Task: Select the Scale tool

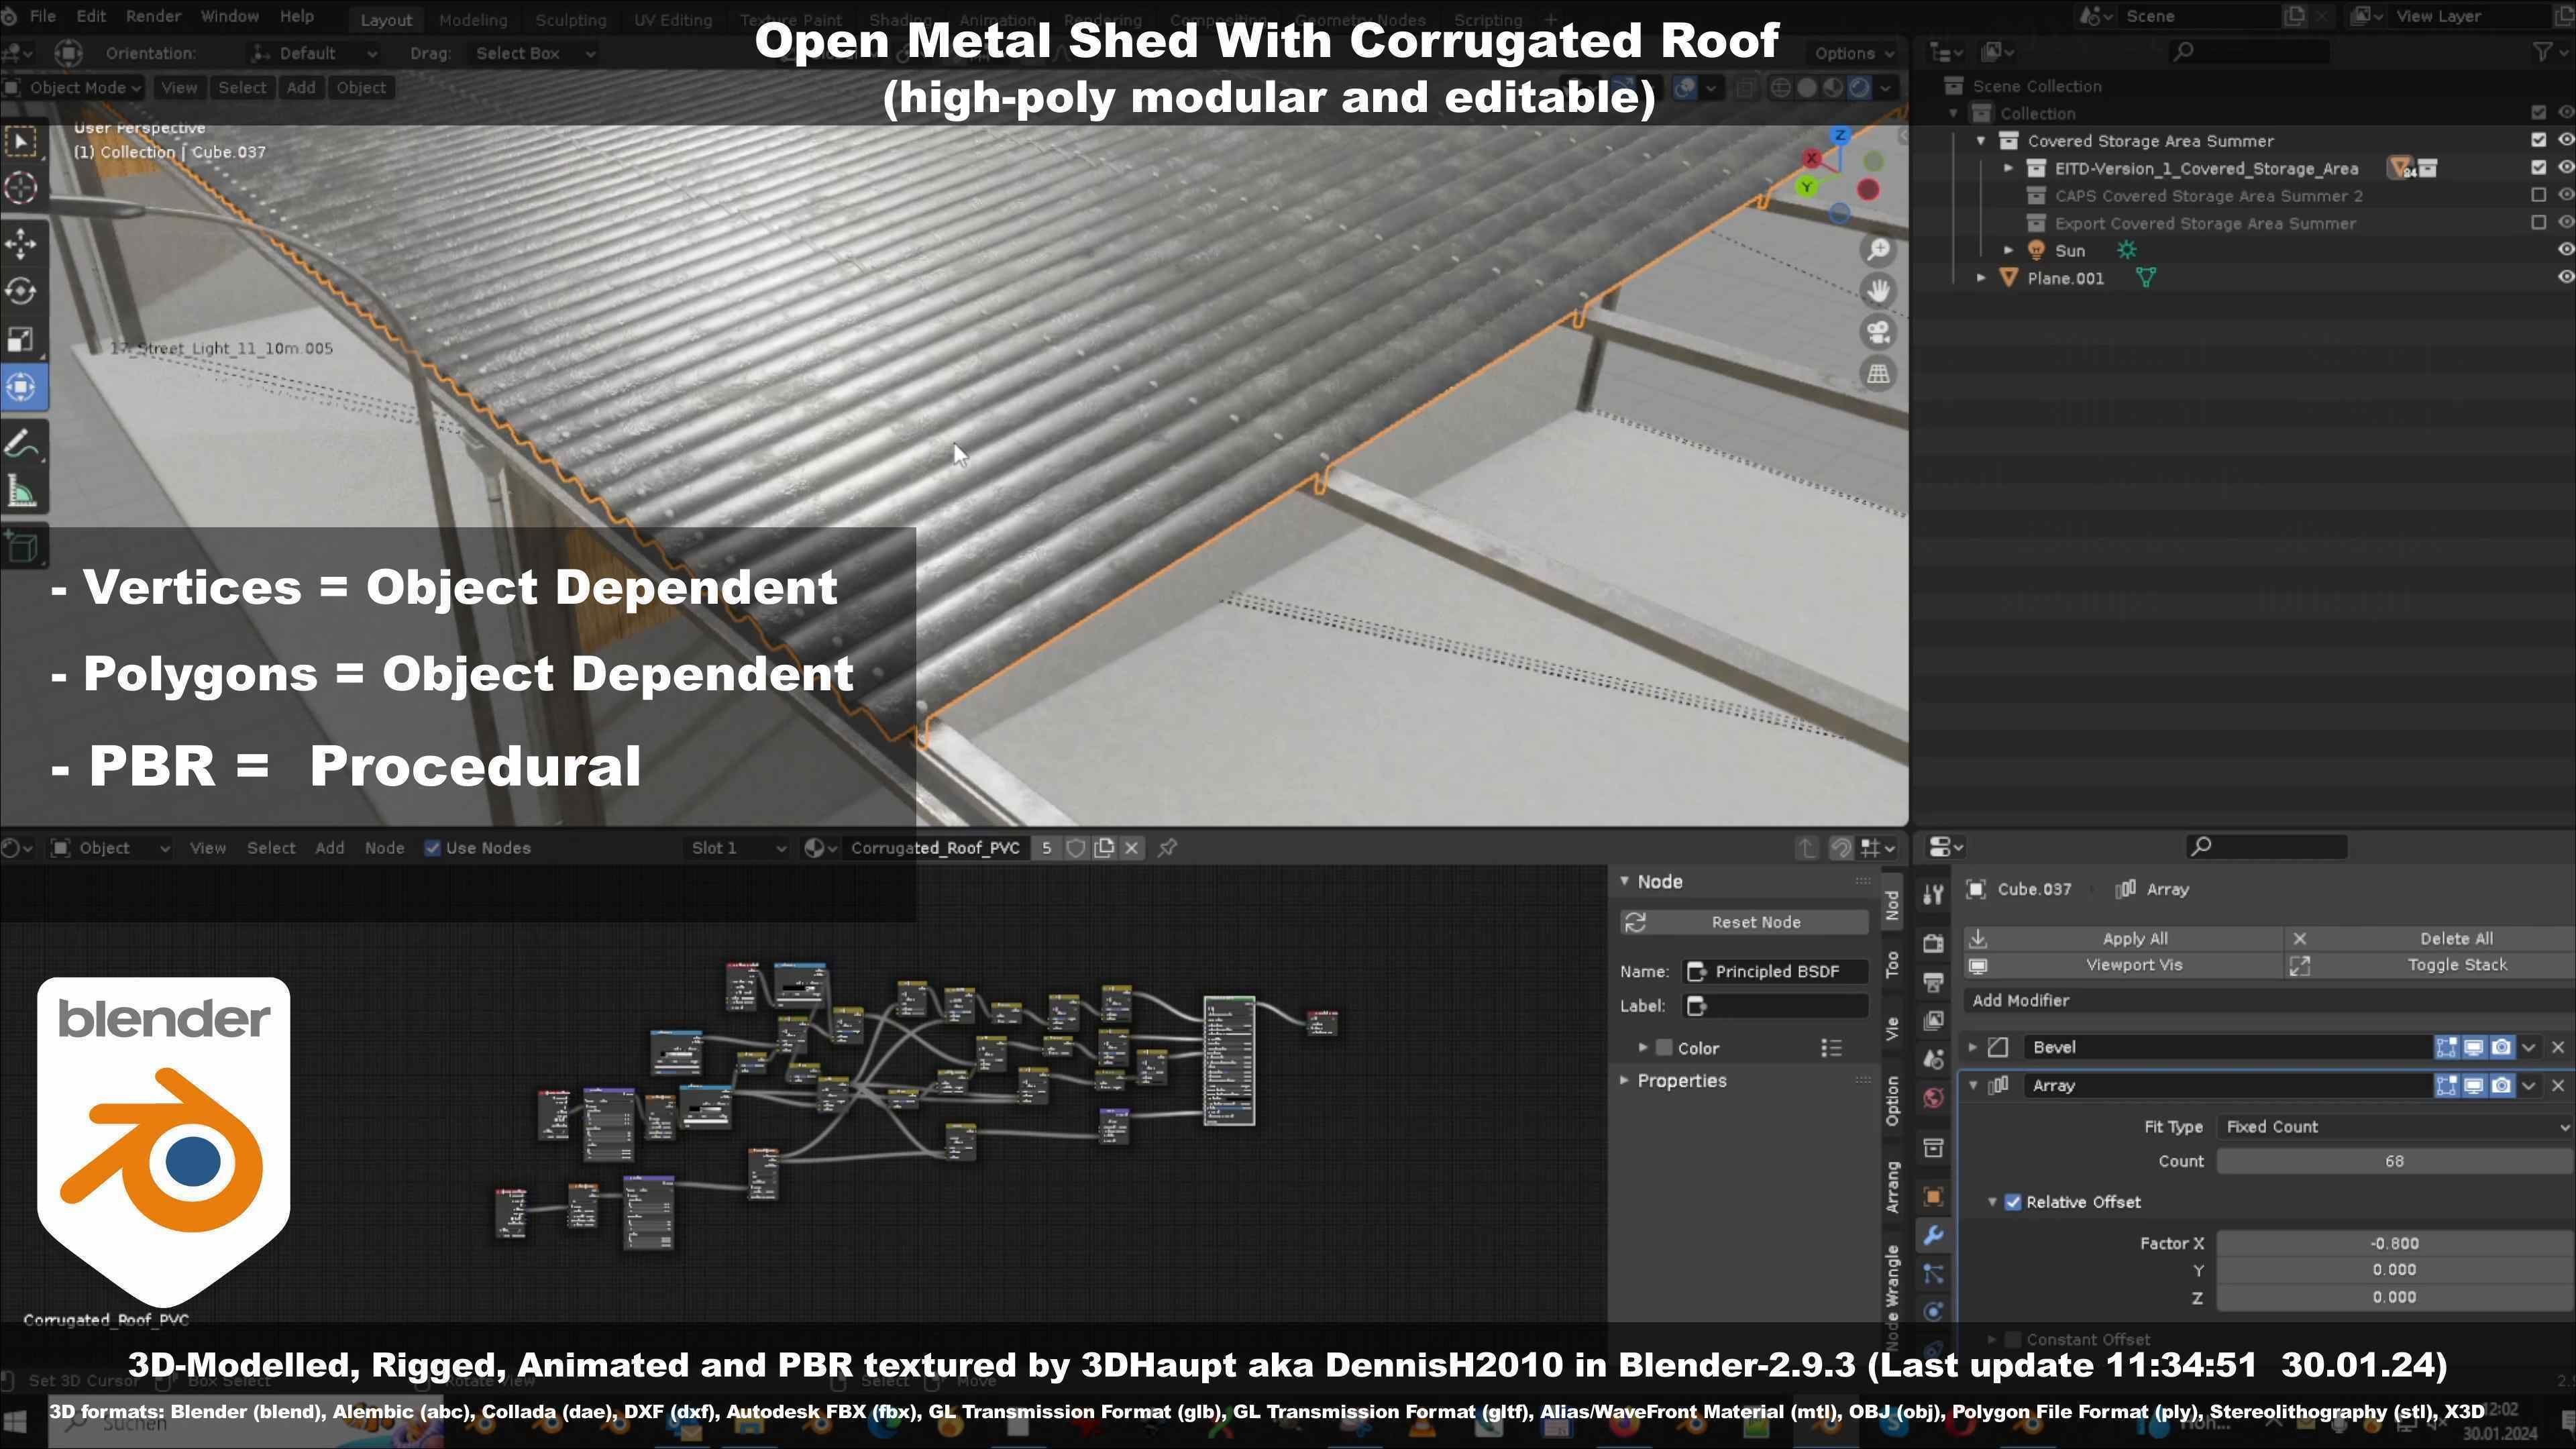Action: [x=22, y=339]
